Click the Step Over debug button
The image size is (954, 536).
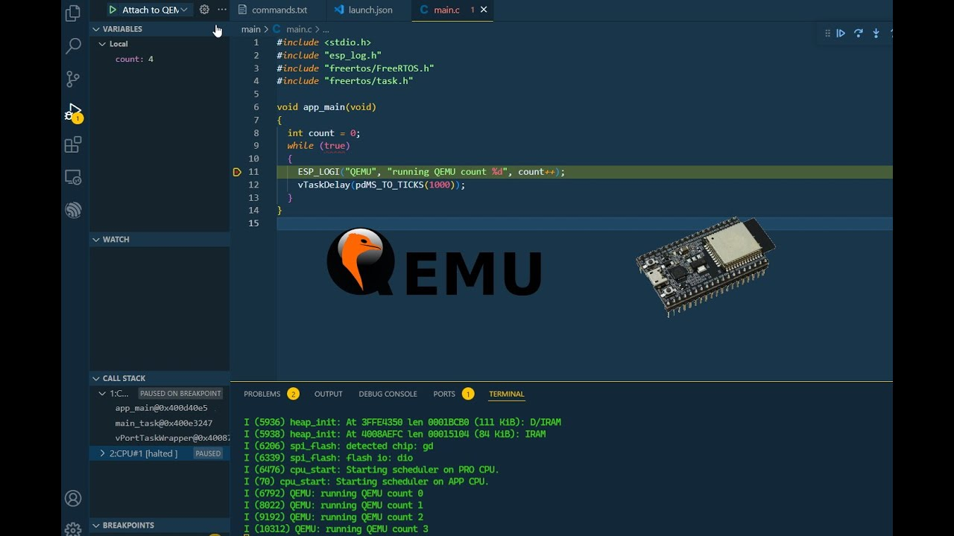coord(859,33)
